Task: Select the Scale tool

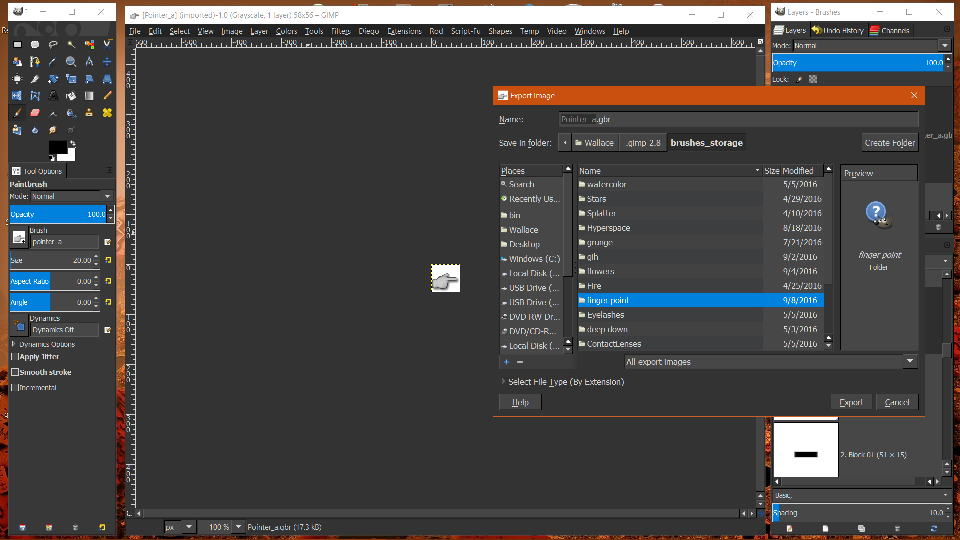Action: click(x=71, y=79)
